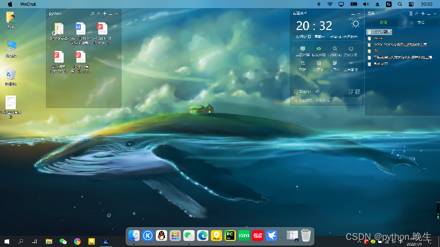Click the taskbar search magnifier
This screenshot has width=440, height=247.
(x=20, y=241)
